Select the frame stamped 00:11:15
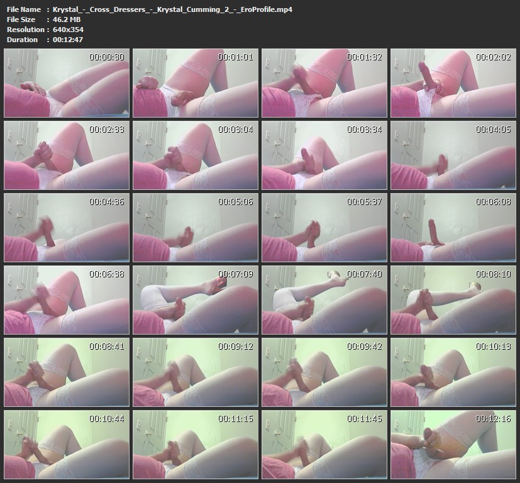 pos(194,445)
